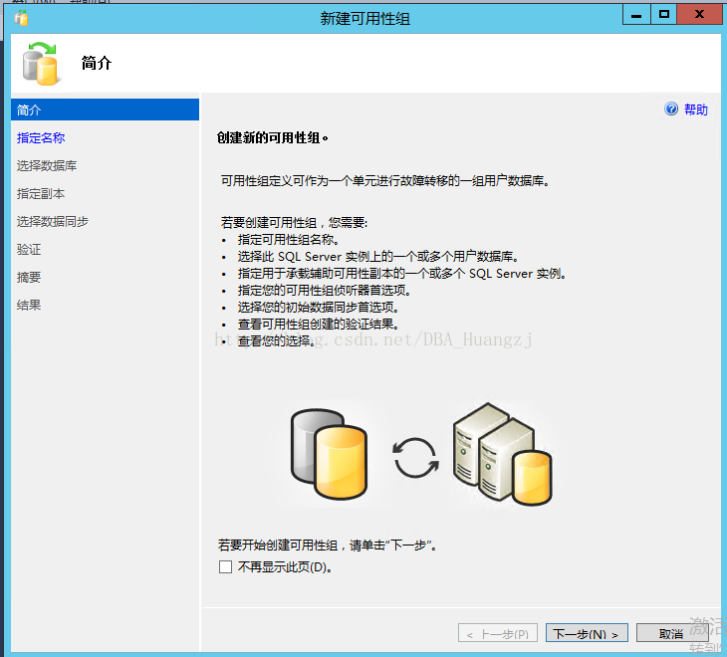Screen dimensions: 727x657
Task: Click the server towers with database illustration
Action: pyautogui.click(x=503, y=454)
